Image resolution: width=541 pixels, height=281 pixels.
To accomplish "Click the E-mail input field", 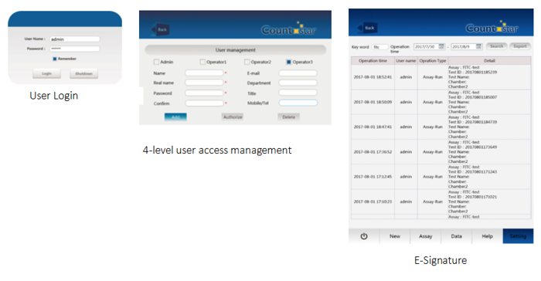I will click(x=298, y=73).
